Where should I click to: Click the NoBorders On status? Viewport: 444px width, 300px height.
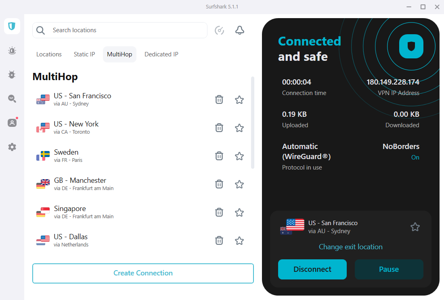(415, 157)
